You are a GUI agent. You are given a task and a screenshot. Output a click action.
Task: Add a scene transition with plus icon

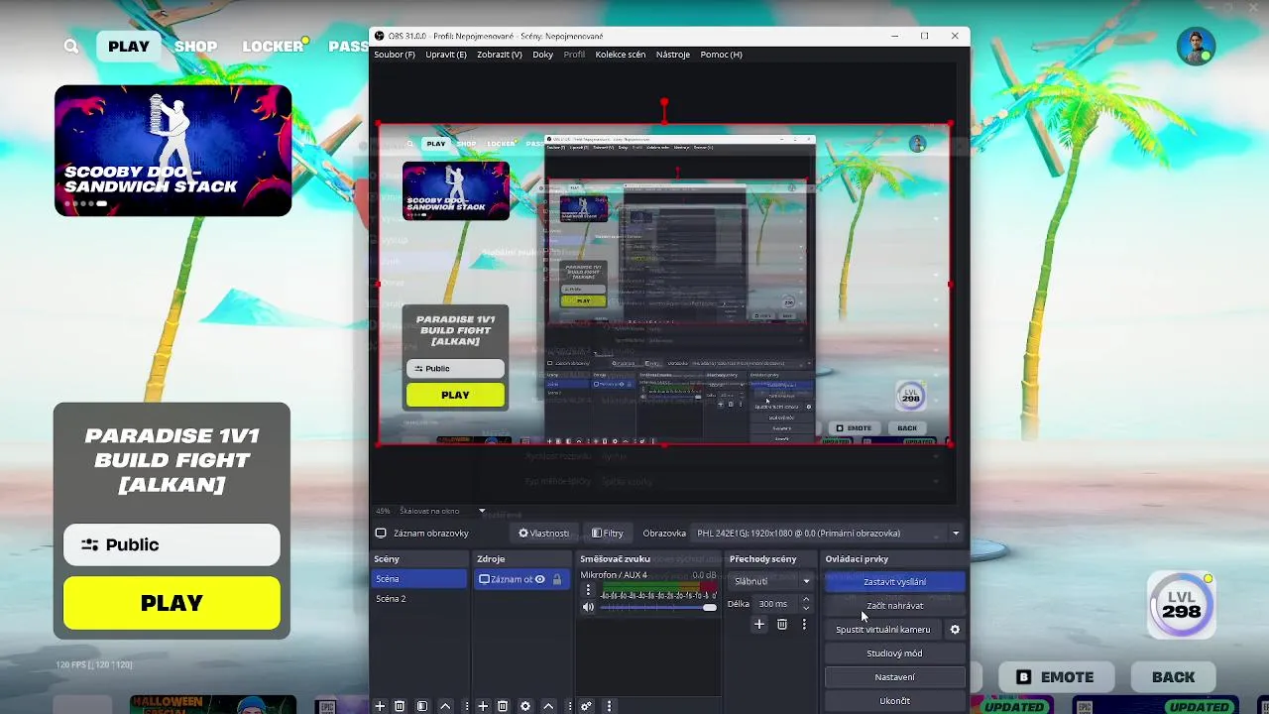coord(759,624)
